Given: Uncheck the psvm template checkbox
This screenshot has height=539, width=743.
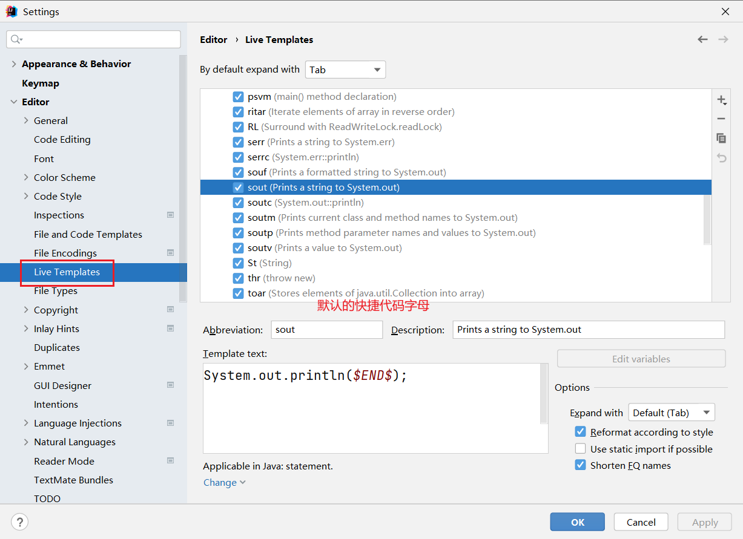Looking at the screenshot, I should pyautogui.click(x=238, y=97).
